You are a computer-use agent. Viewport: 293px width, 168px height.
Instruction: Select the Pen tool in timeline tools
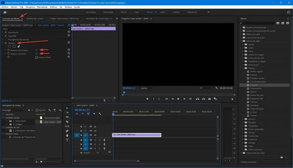pos(67,131)
